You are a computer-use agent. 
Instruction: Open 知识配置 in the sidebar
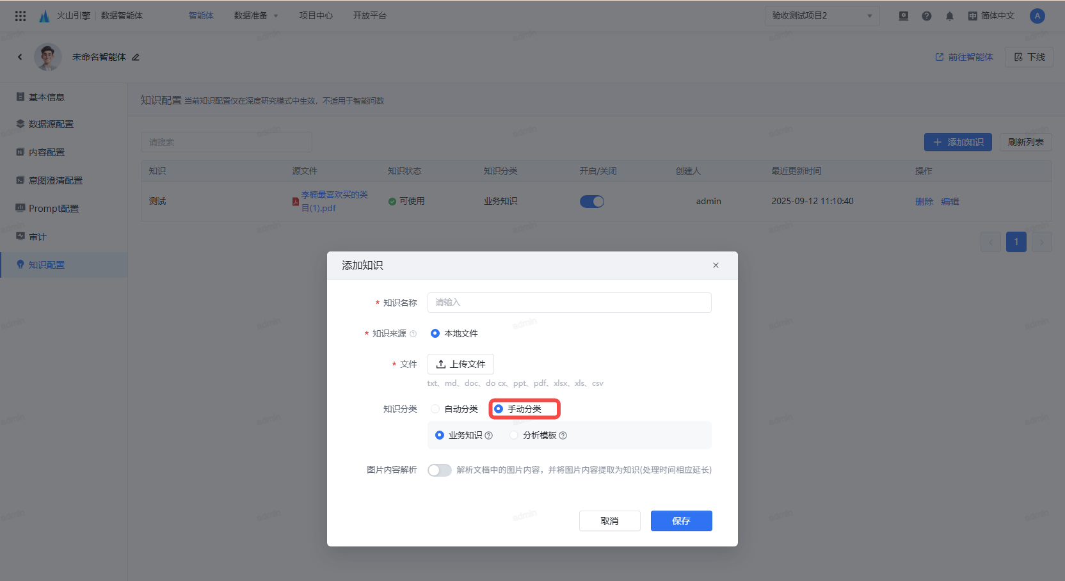64,265
